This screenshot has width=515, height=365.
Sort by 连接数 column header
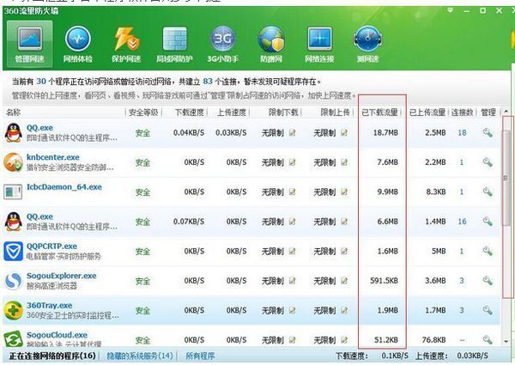click(462, 113)
